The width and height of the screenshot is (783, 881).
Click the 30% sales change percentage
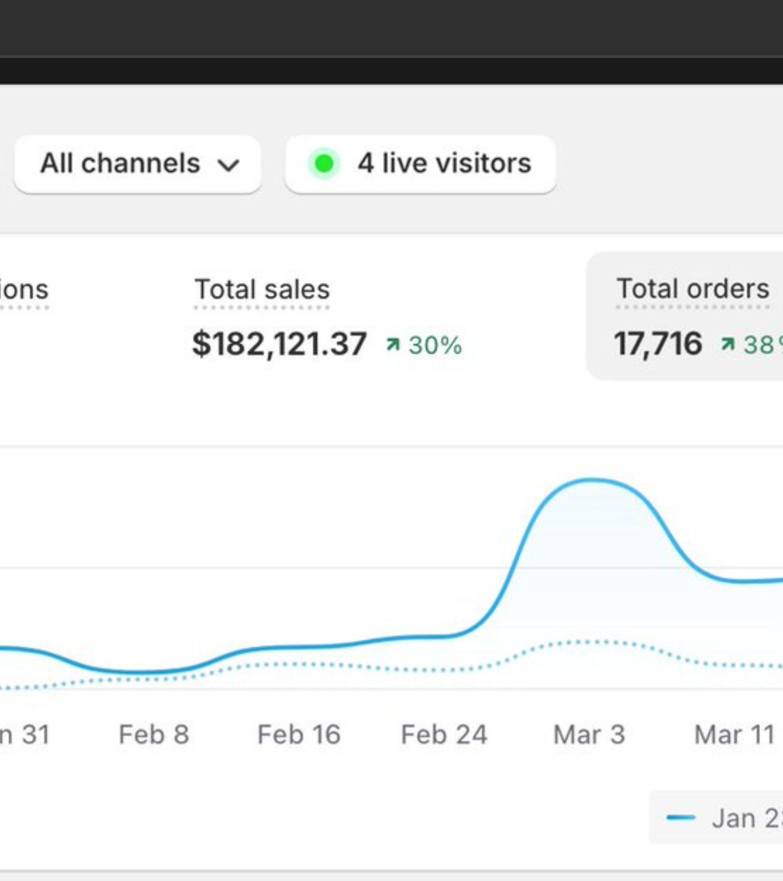click(x=435, y=346)
